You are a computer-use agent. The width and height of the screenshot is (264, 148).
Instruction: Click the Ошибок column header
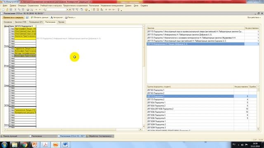tap(252, 87)
